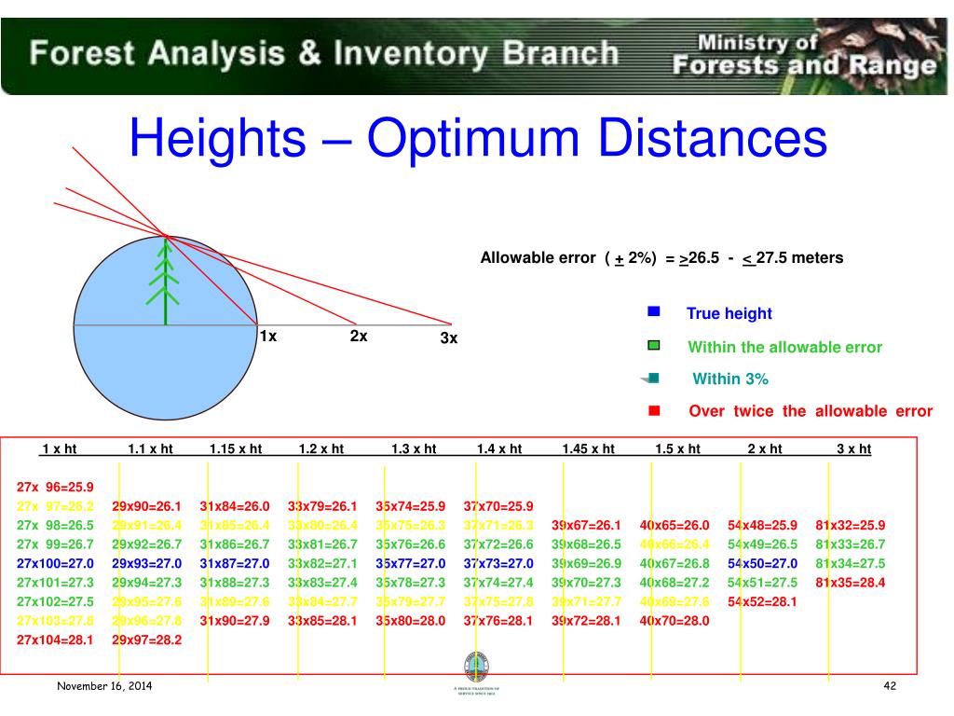Click the green tree drawing inside the circle
This screenshot has height=716, width=954.
coord(164,282)
